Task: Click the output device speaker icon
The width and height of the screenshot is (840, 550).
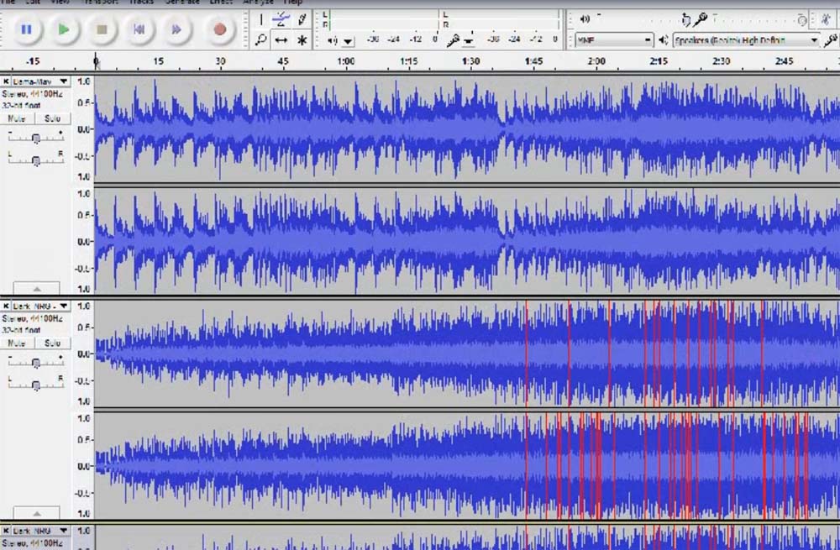Action: [x=664, y=40]
